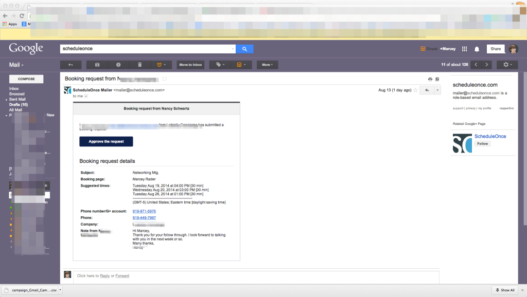Click the Rapportive support link
This screenshot has height=297, width=527.
click(458, 108)
